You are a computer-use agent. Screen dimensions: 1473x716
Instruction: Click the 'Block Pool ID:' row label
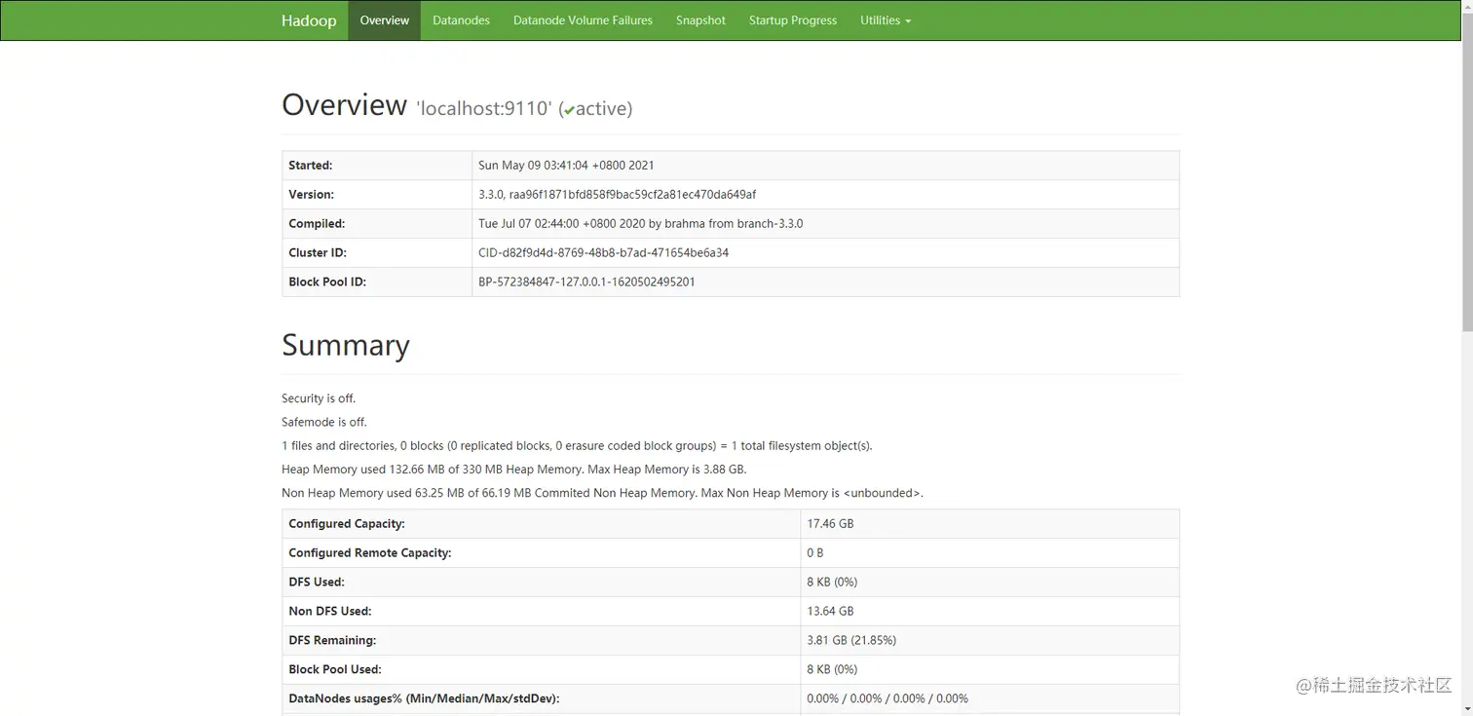(327, 283)
